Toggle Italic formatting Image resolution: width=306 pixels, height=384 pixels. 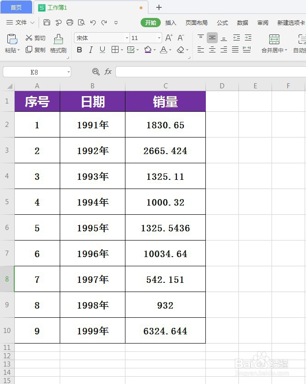click(91, 50)
